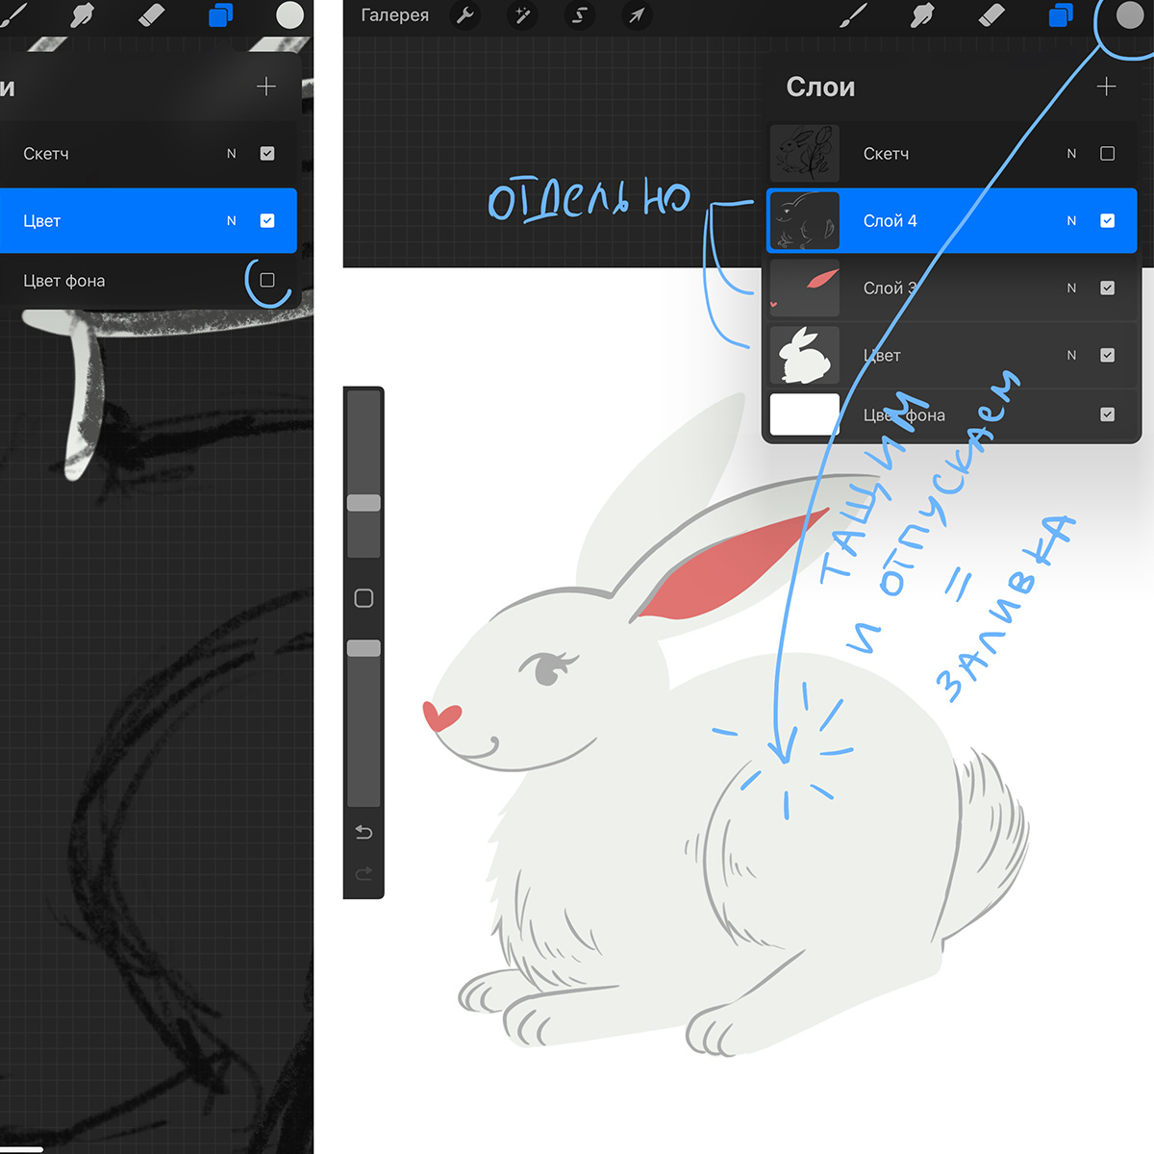Open blend mode N for Скетч in left panel

tap(231, 154)
